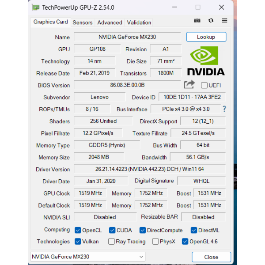This screenshot has height=265, width=265.
Task: Toggle the CUDA checkbox
Action: pyautogui.click(x=112, y=230)
